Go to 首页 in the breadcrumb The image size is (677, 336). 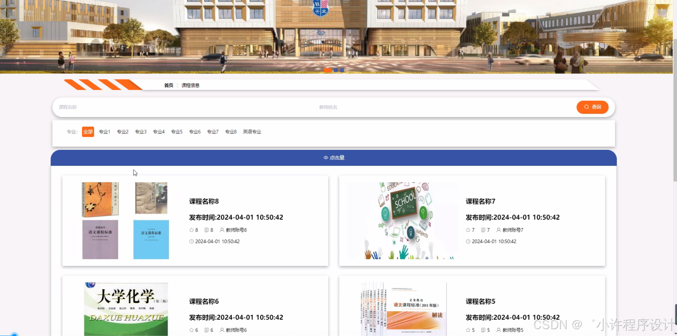[168, 86]
